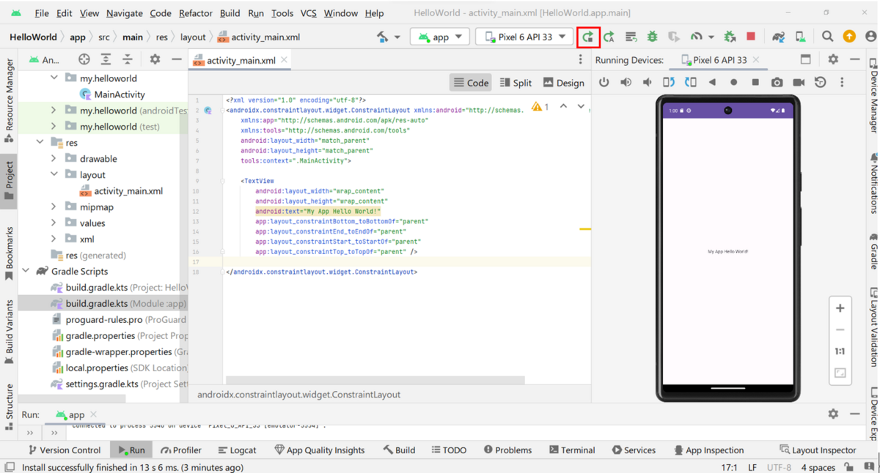Image resolution: width=880 pixels, height=473 pixels.
Task: Open the VCS menu
Action: click(x=309, y=13)
